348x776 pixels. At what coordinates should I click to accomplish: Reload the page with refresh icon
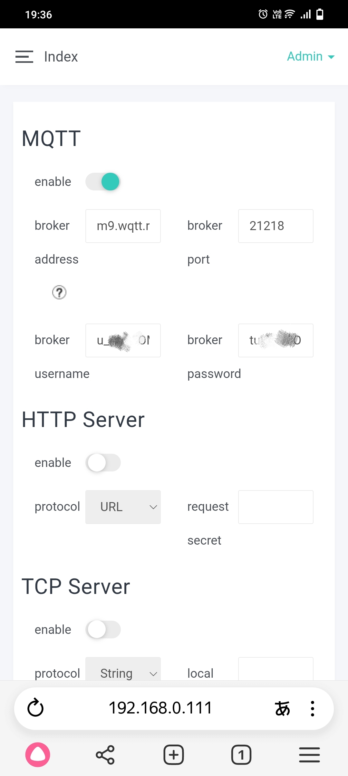(35, 708)
